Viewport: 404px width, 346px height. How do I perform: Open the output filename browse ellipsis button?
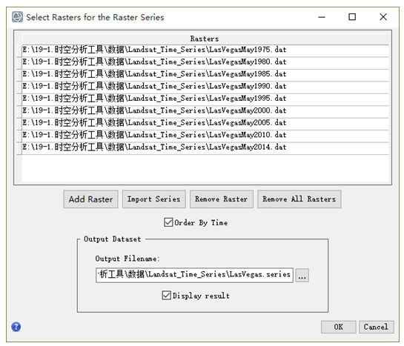point(302,276)
